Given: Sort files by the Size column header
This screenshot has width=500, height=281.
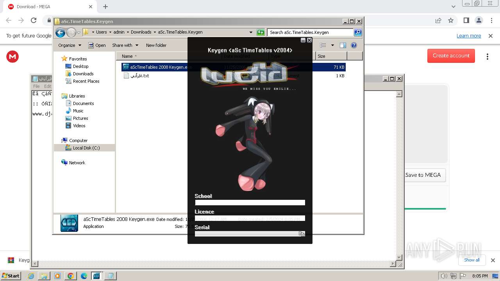Looking at the screenshot, I should tap(331, 56).
